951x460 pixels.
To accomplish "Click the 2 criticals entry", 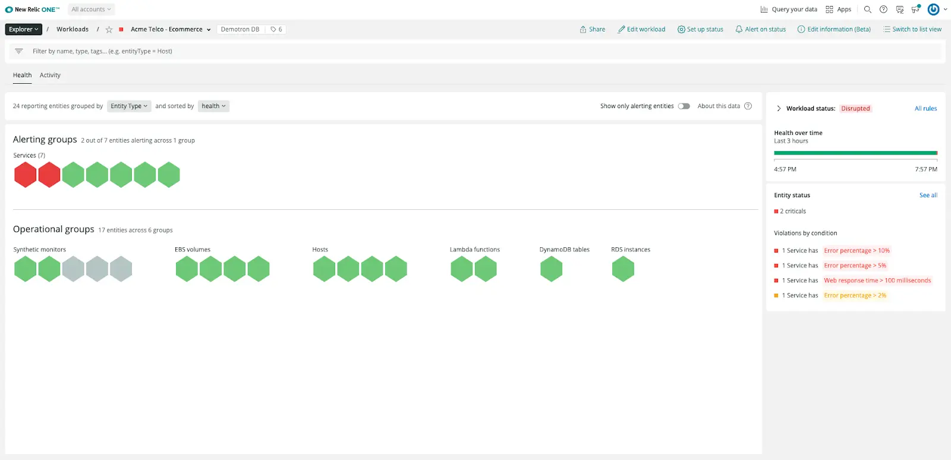I will pos(790,211).
